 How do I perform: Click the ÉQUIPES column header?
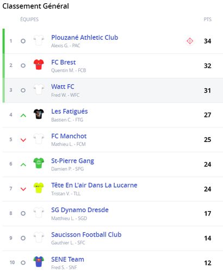click(29, 20)
